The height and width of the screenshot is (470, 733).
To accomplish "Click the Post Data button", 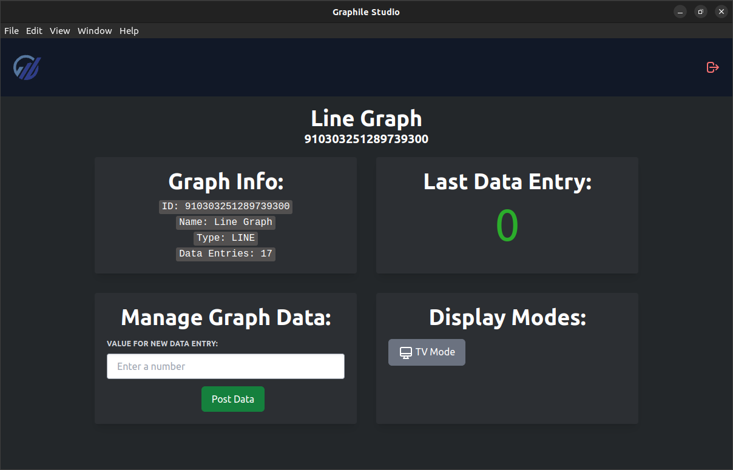I will pyautogui.click(x=232, y=399).
